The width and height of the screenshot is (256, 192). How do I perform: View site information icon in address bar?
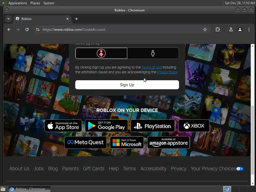point(38,29)
